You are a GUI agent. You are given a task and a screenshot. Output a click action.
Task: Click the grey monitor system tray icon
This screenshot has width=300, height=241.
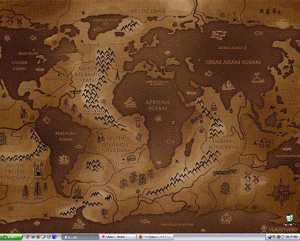[x=274, y=237]
